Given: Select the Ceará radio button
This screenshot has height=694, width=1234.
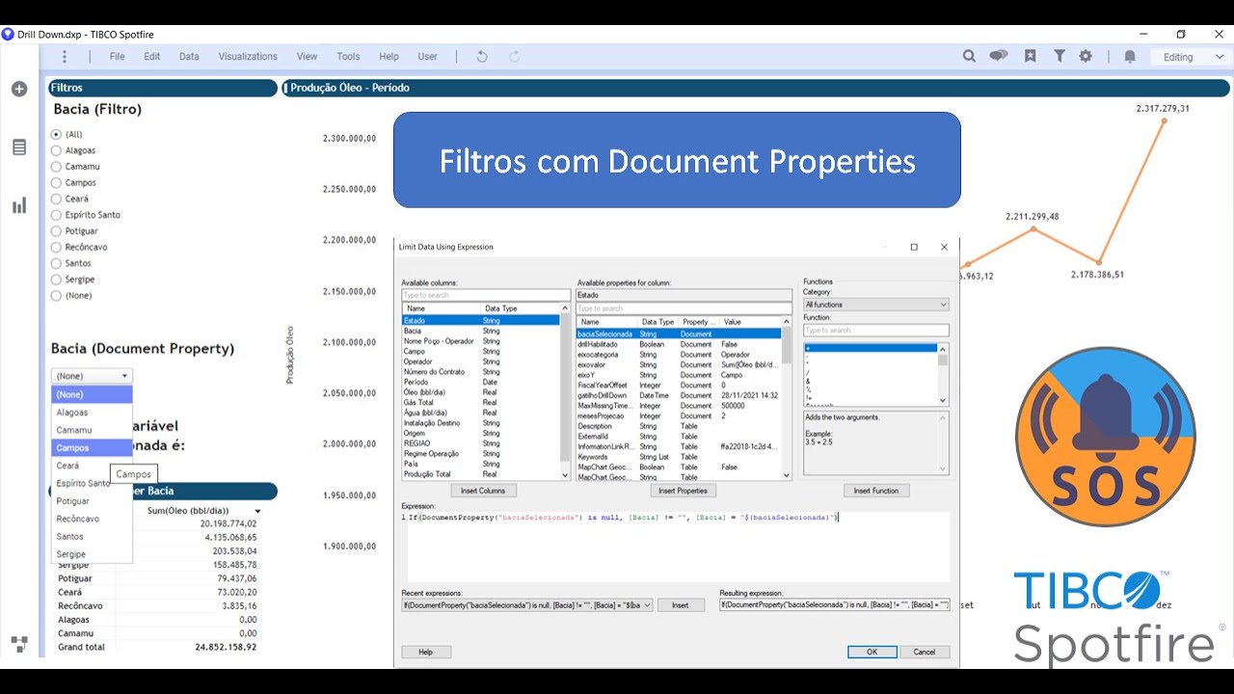Looking at the screenshot, I should [x=56, y=199].
